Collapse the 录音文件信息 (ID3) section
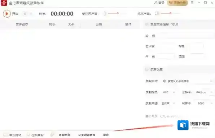Viewport: 215px width, 138px height. [x=147, y=24]
